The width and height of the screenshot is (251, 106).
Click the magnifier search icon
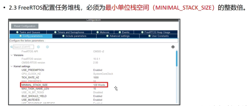[11, 47]
